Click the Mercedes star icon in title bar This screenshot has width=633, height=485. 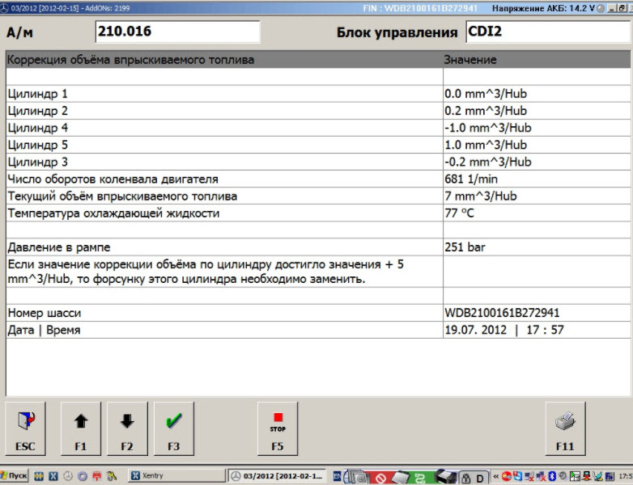pyautogui.click(x=6, y=6)
